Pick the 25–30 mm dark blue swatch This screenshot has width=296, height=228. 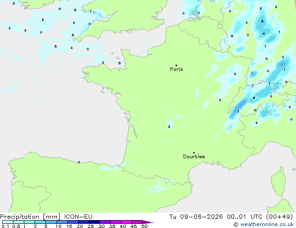pyautogui.click(x=94, y=222)
